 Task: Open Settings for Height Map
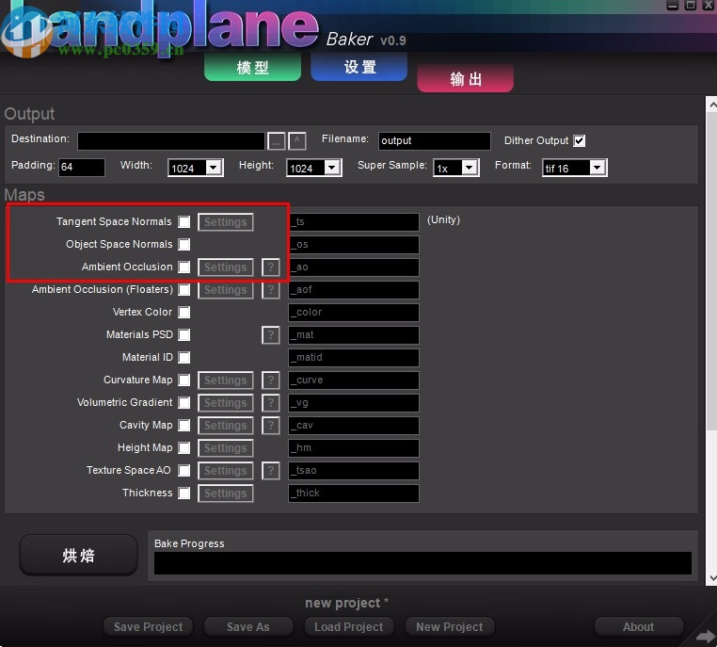(226, 448)
